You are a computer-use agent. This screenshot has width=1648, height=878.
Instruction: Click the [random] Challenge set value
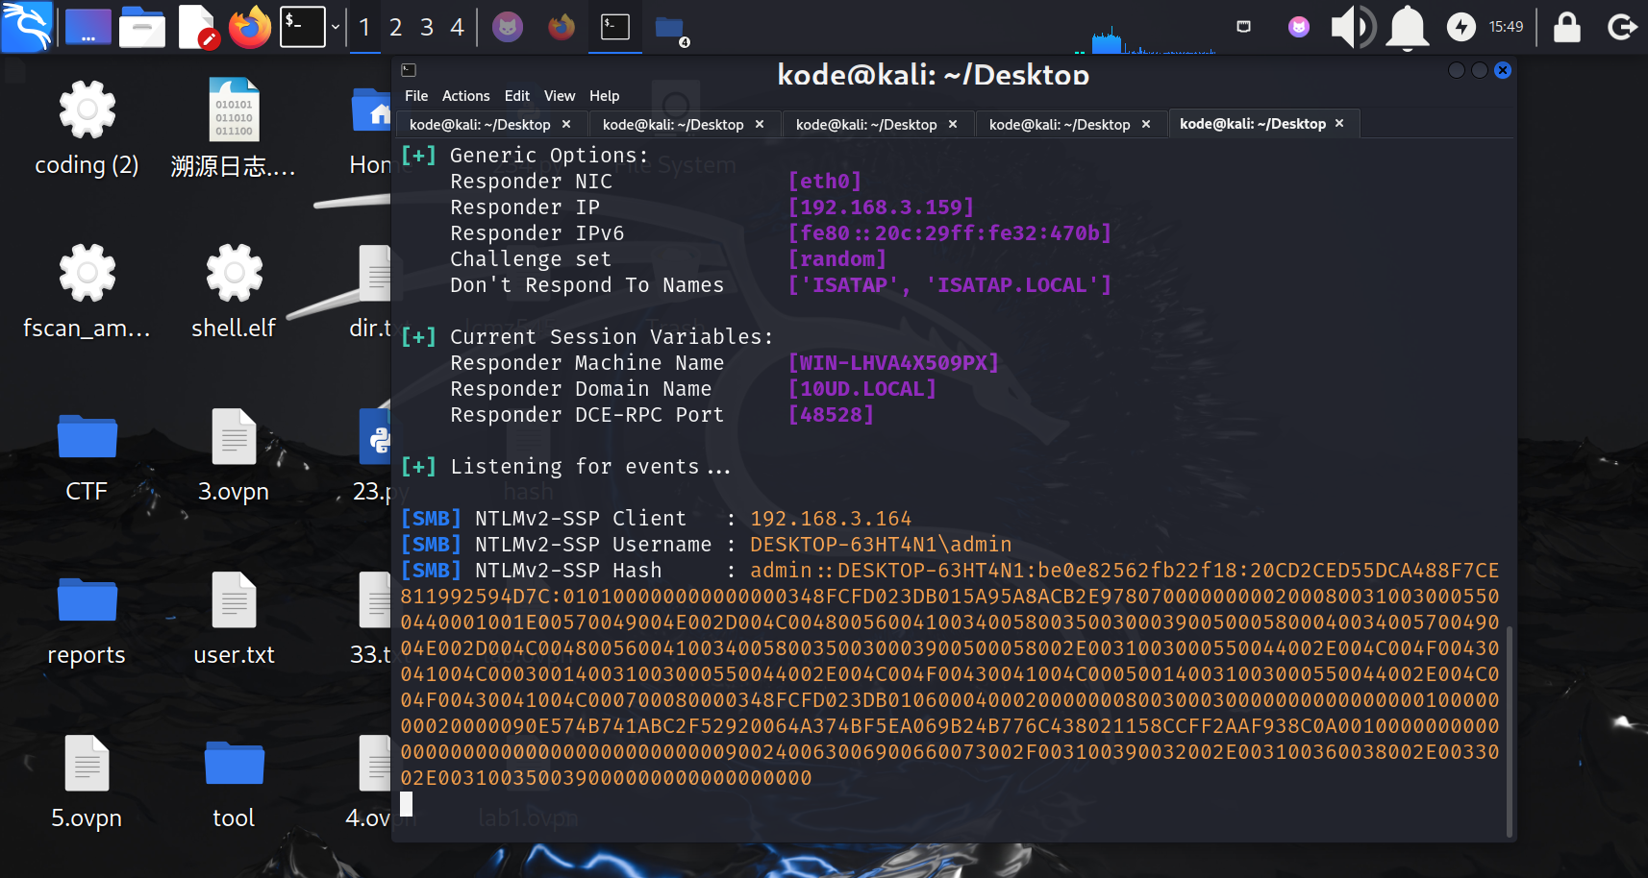pos(836,259)
